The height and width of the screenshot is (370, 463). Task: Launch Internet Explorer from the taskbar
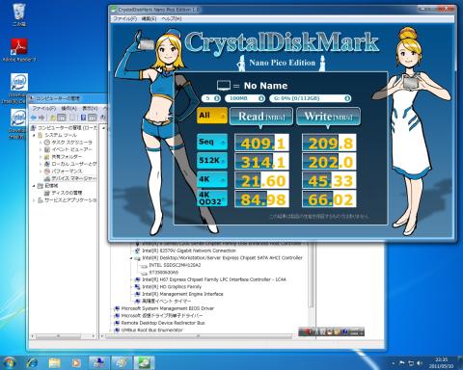32,363
